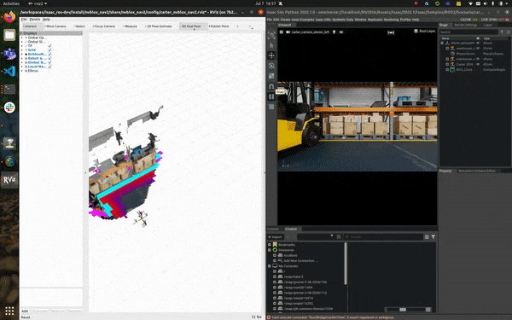Pick the Measure tool in RViz
The height and width of the screenshot is (320, 512).
(130, 26)
